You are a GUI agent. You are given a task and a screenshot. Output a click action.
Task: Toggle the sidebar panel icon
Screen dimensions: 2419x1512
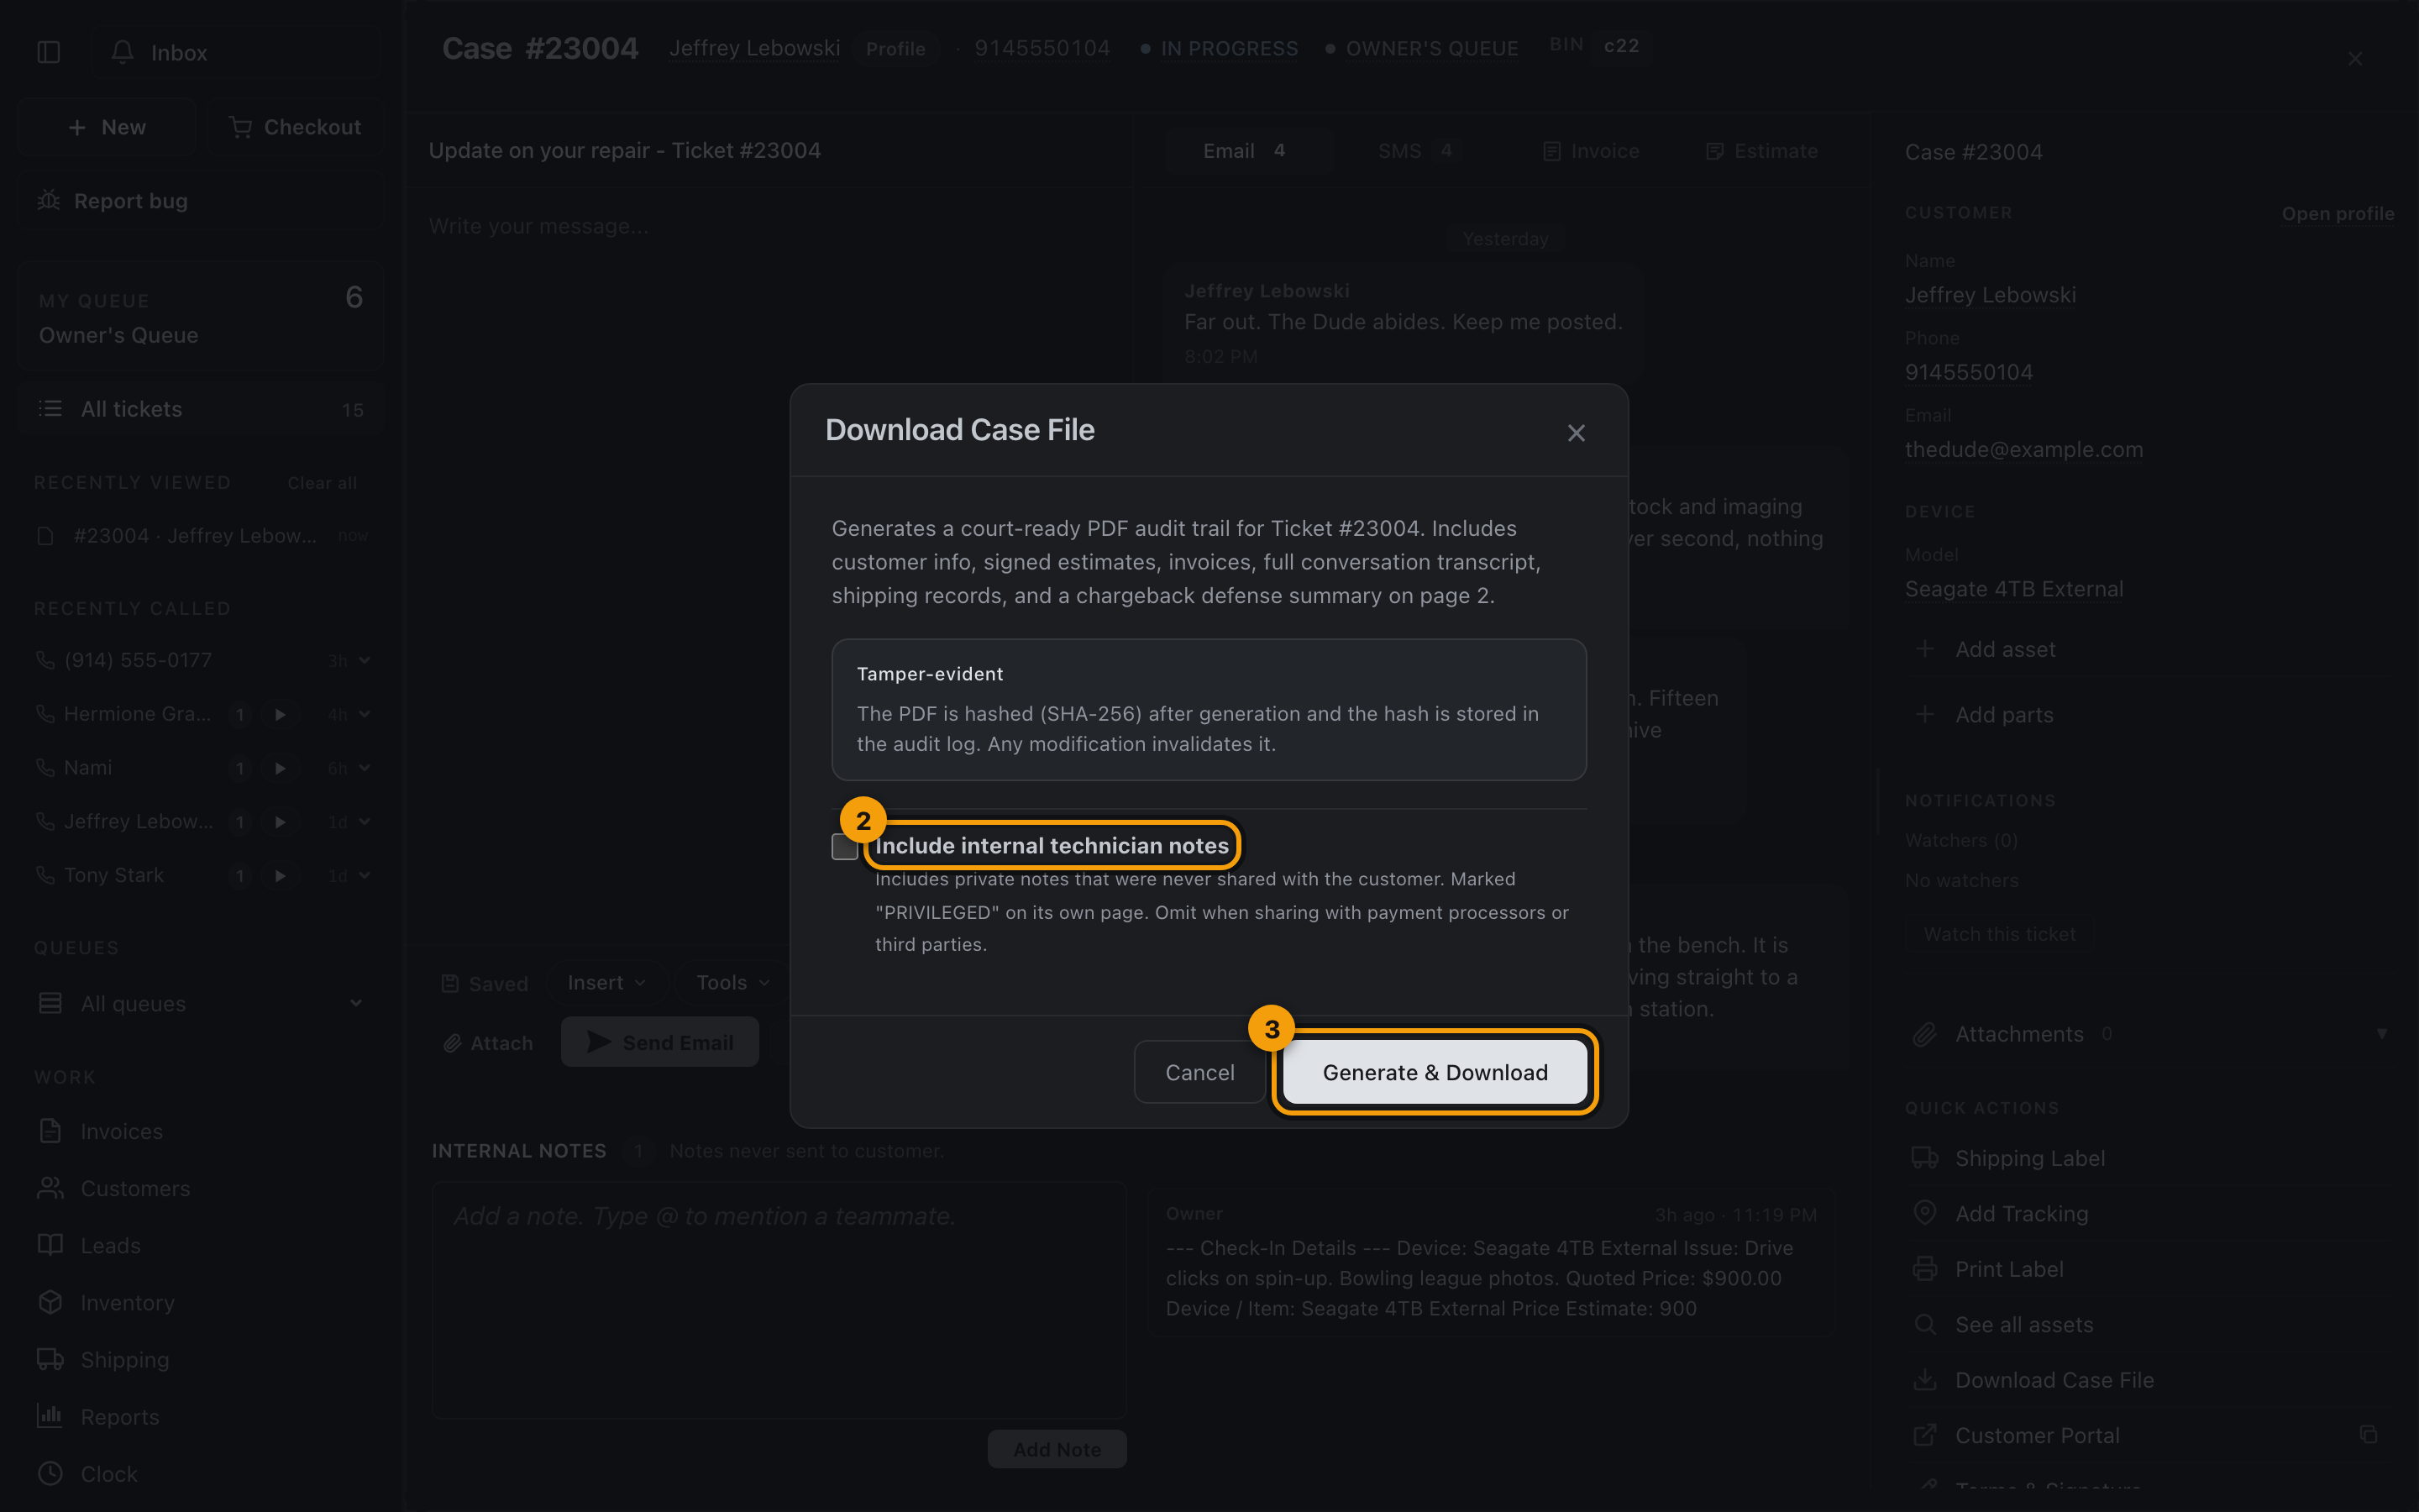coord(48,52)
